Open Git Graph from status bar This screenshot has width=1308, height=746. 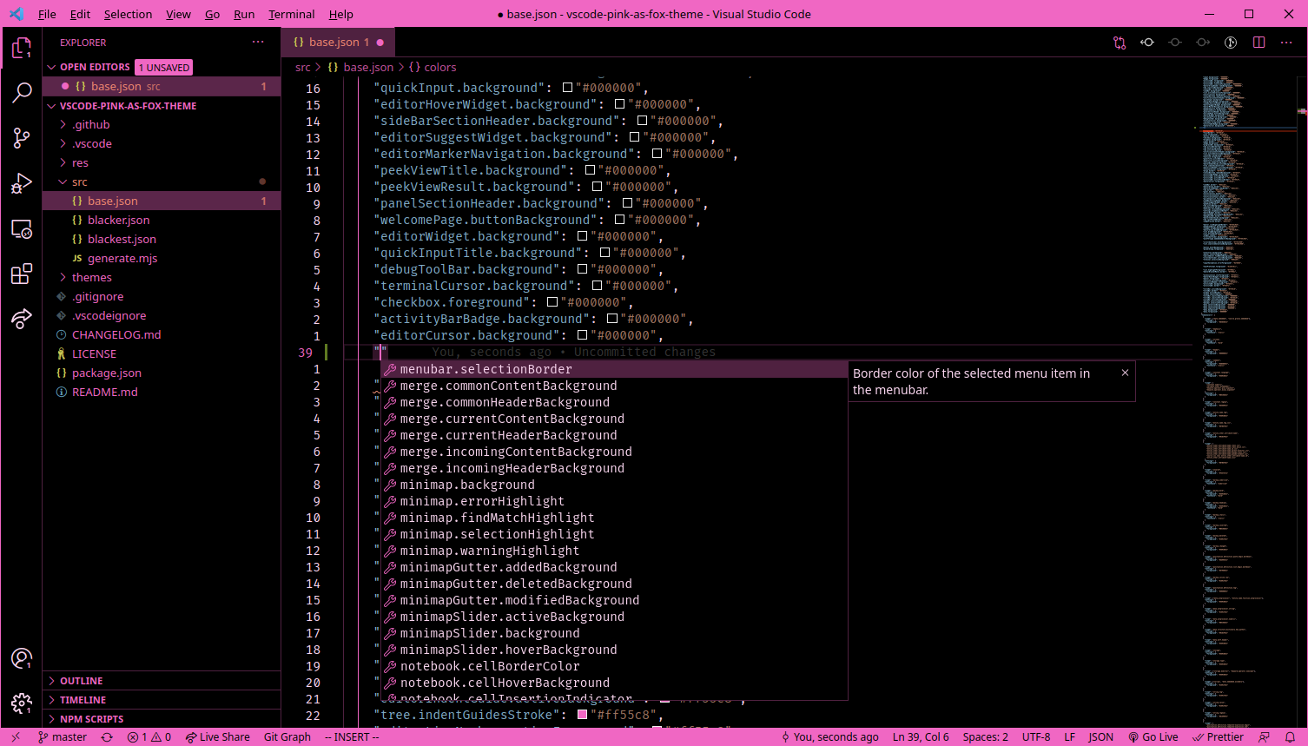click(x=287, y=736)
